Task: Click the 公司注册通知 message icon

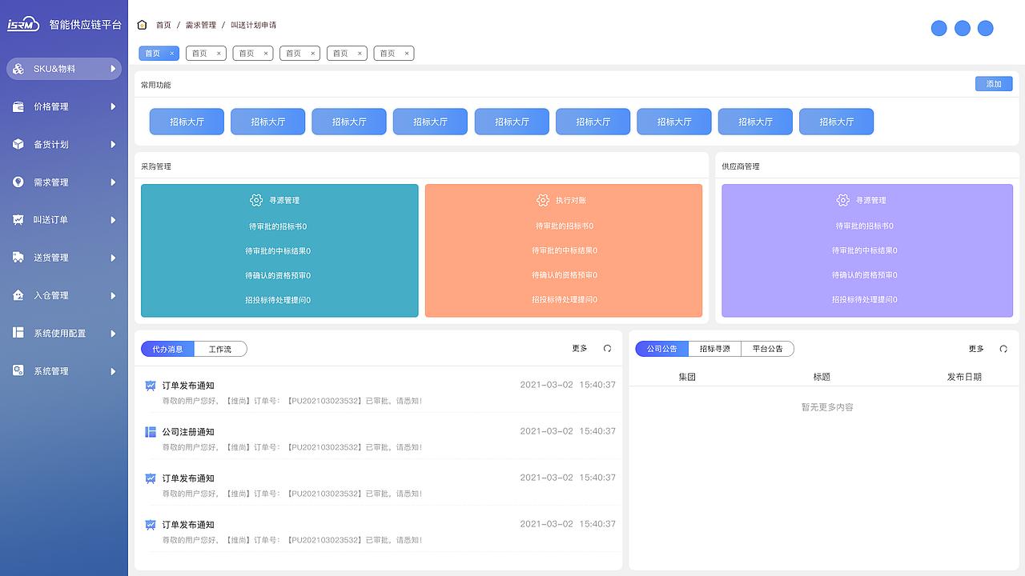Action: click(151, 432)
